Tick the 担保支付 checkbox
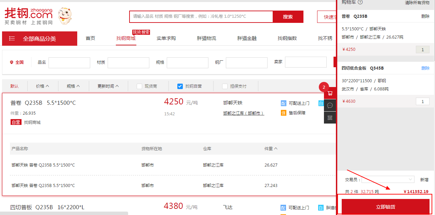 coord(225,86)
